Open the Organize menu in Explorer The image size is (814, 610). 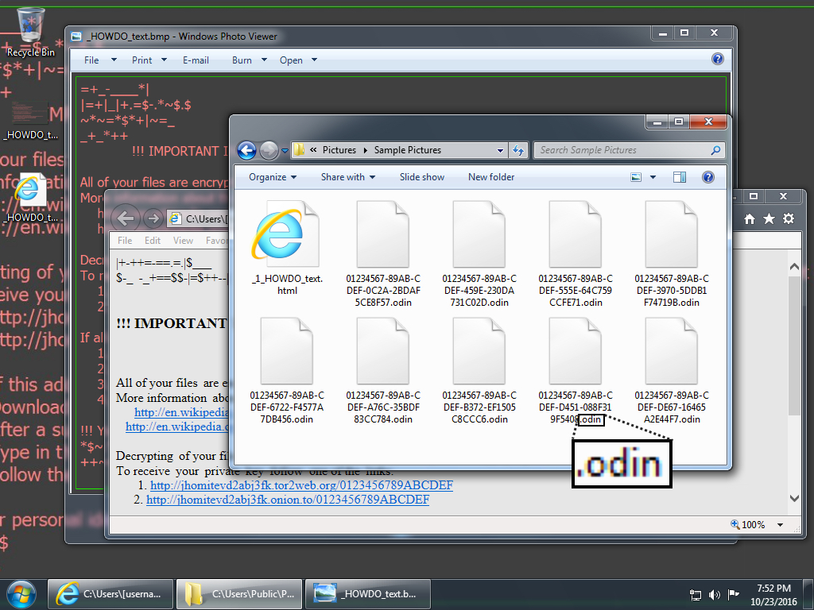[x=273, y=177]
